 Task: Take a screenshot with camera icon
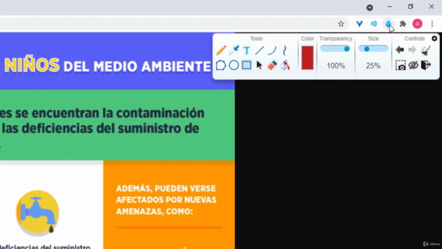tap(401, 65)
